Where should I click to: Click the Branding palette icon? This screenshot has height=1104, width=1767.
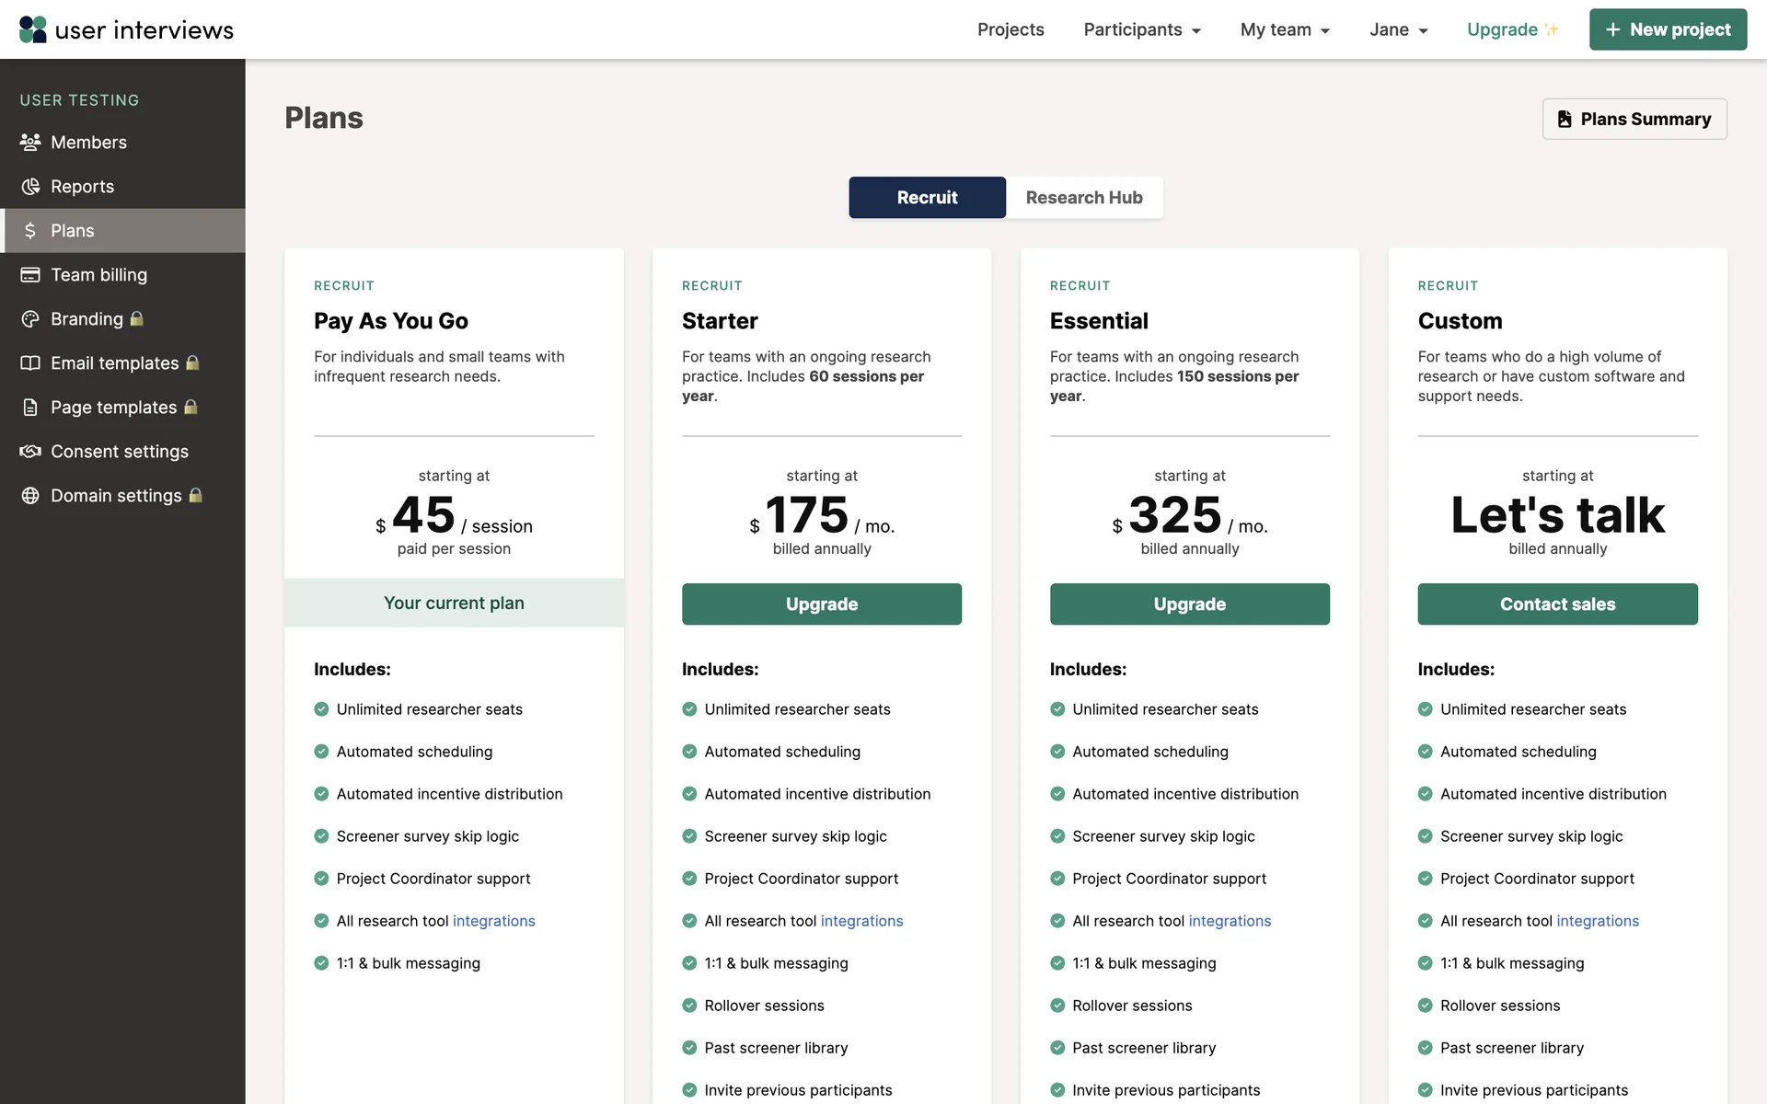(x=30, y=319)
